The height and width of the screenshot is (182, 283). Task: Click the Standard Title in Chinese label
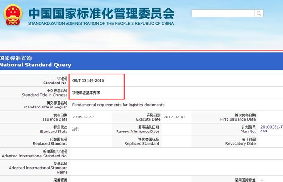(x=45, y=93)
